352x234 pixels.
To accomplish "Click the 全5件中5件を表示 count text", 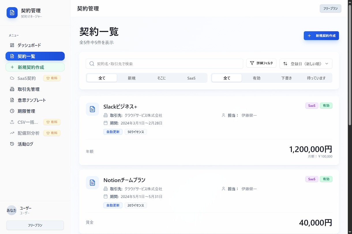I will click(96, 43).
